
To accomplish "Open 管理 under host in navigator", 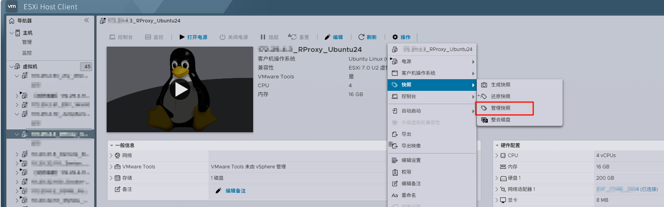I will pyautogui.click(x=27, y=42).
